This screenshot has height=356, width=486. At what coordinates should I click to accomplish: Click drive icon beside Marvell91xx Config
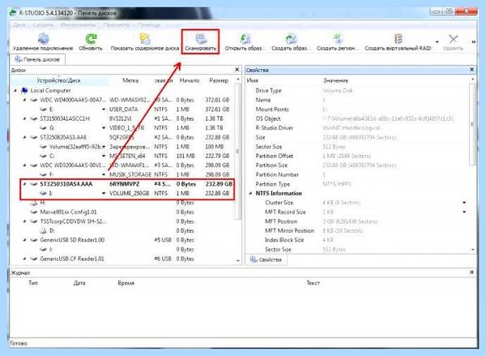pyautogui.click(x=34, y=212)
